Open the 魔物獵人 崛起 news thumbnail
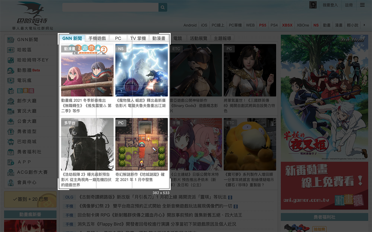The image size is (372, 232). click(142, 70)
